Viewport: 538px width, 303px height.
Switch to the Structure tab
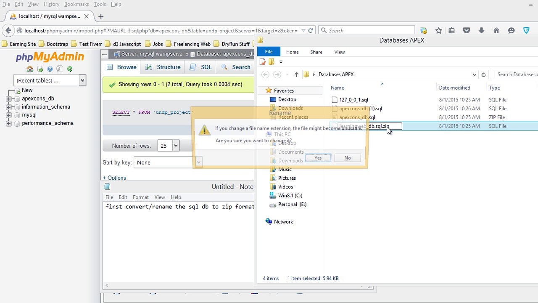click(x=163, y=67)
